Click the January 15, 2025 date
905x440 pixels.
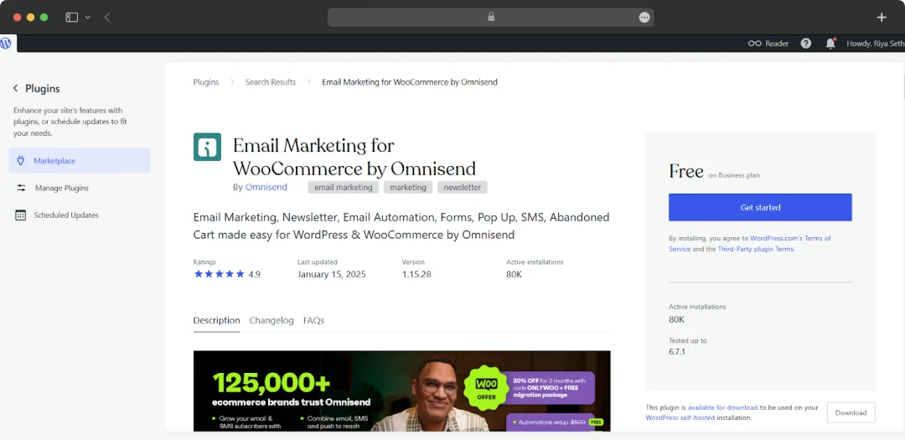pyautogui.click(x=331, y=274)
